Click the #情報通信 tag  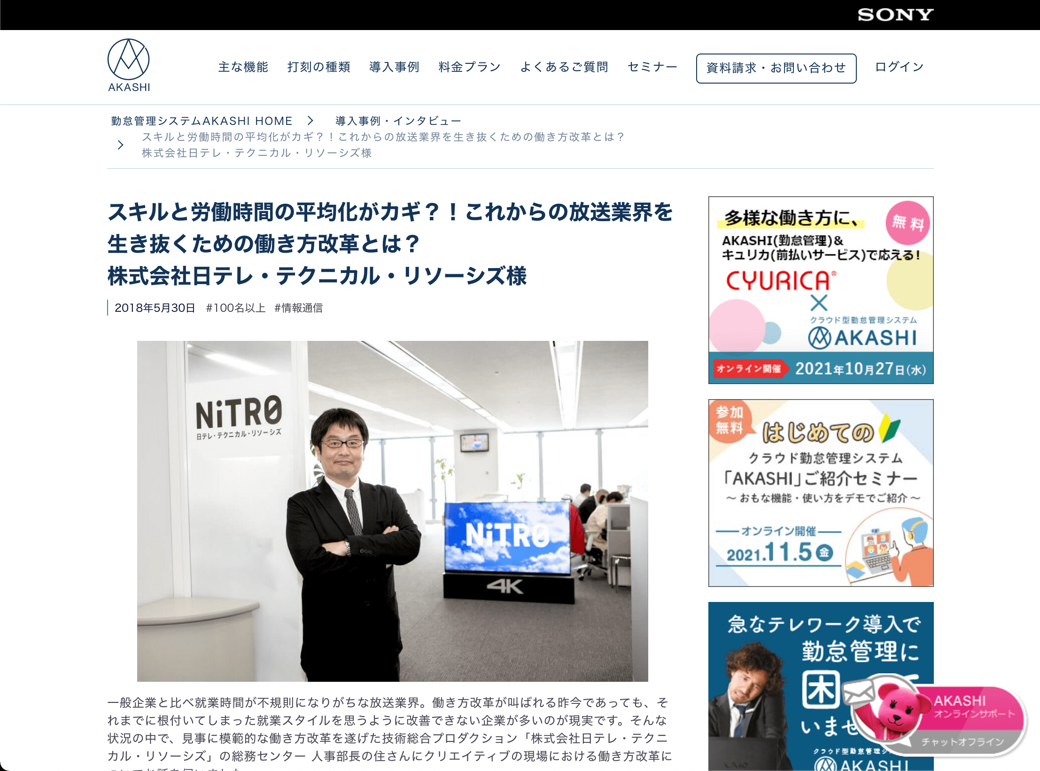[x=298, y=308]
